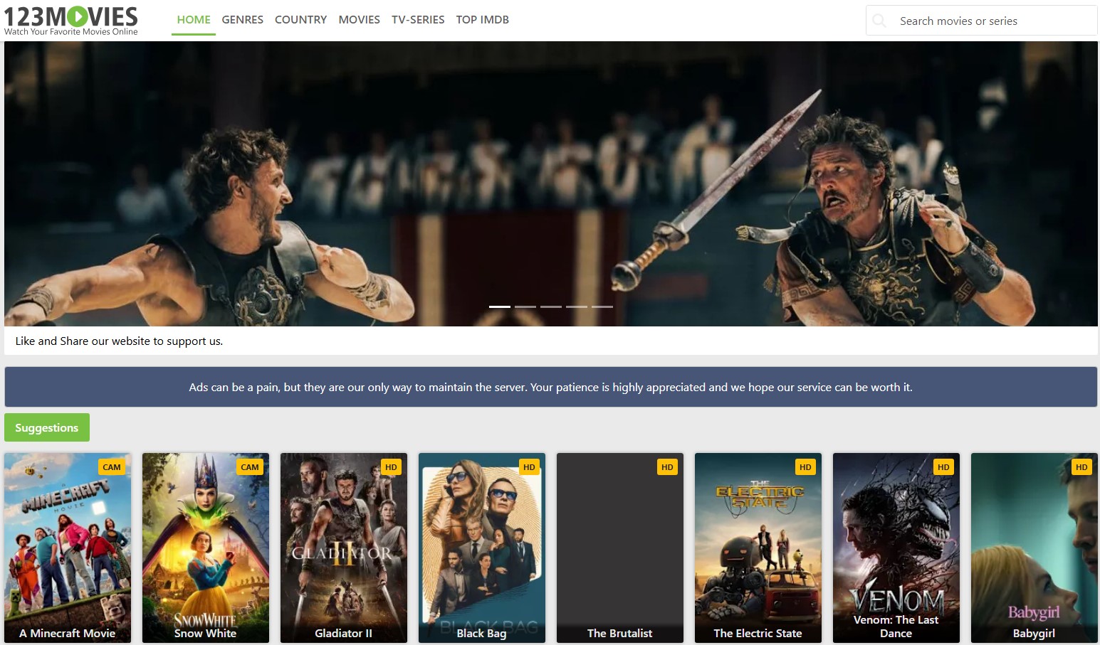Image resolution: width=1100 pixels, height=645 pixels.
Task: Open the COUNTRY menu
Action: point(300,20)
